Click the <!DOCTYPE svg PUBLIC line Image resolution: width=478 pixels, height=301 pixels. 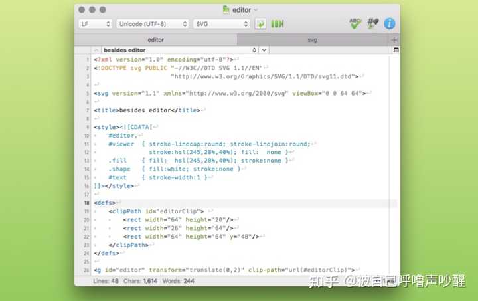[x=178, y=68]
